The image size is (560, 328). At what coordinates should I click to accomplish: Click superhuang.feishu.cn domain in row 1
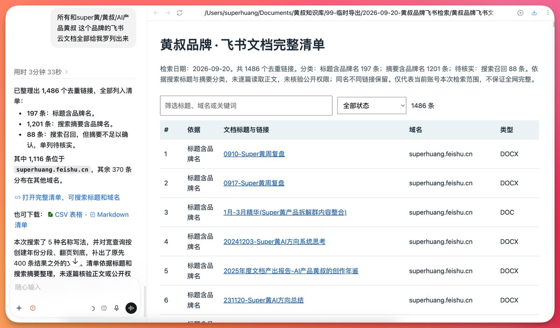tap(441, 154)
